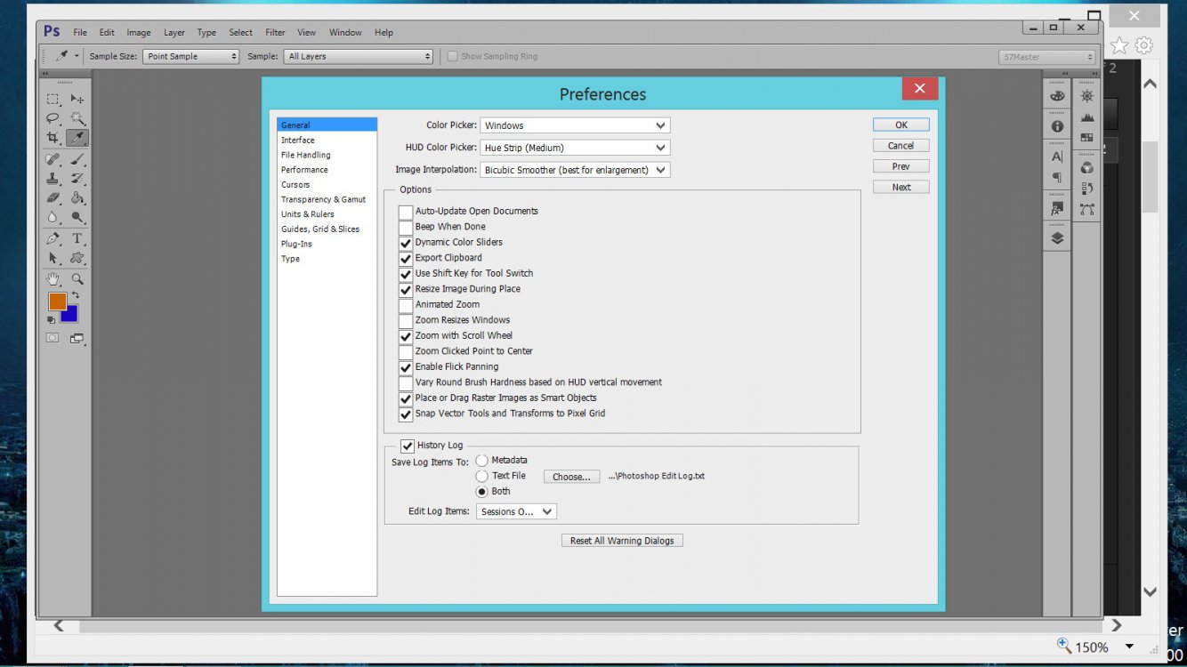Open the Sample All Layers dropdown
The image size is (1187, 667).
[359, 56]
